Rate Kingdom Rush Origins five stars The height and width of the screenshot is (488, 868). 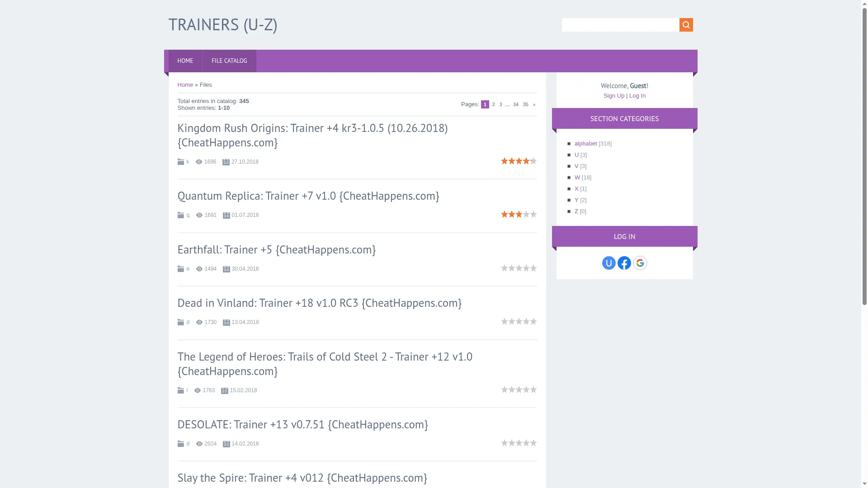pyautogui.click(x=533, y=161)
